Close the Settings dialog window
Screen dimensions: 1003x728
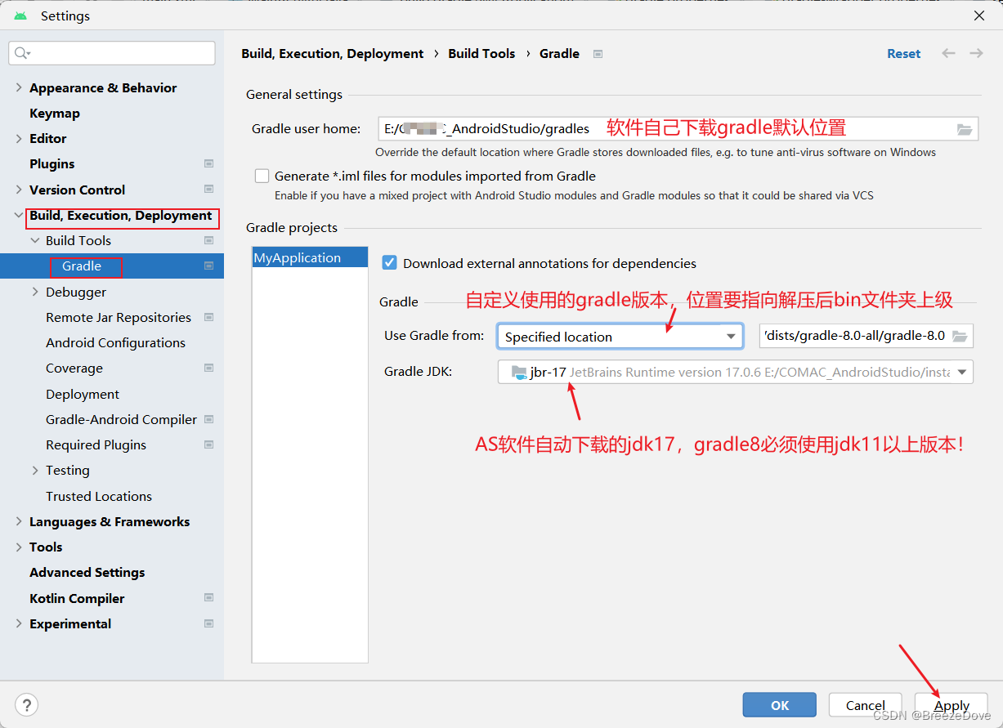point(978,16)
